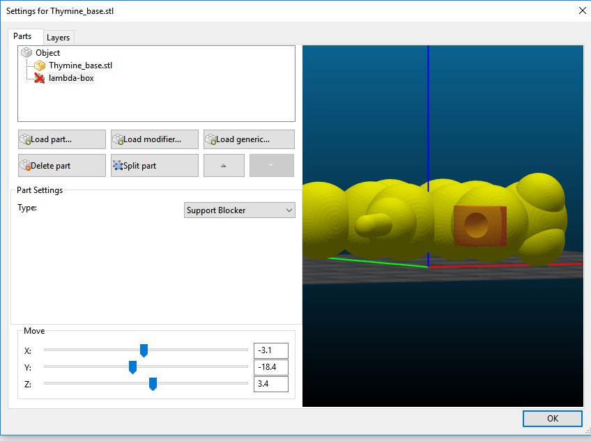This screenshot has width=591, height=441.
Task: Select Thymine_base.stl in the parts tree
Action: click(x=80, y=65)
